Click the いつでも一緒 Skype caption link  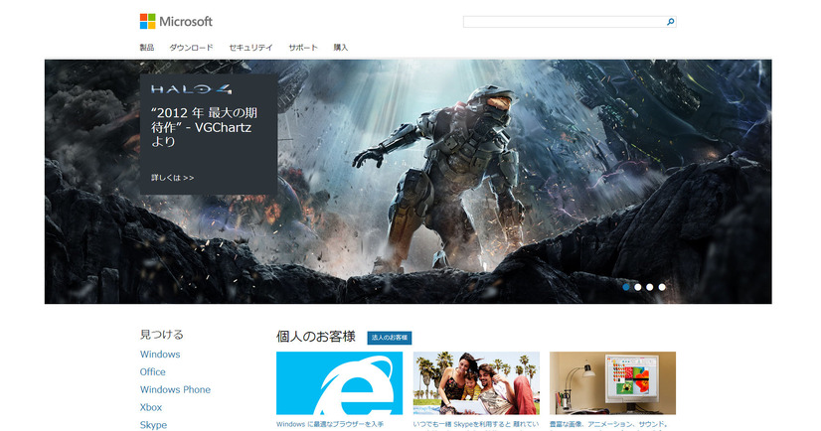coord(476,424)
